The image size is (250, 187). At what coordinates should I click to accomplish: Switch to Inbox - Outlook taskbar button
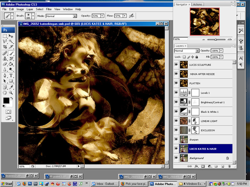(105, 184)
